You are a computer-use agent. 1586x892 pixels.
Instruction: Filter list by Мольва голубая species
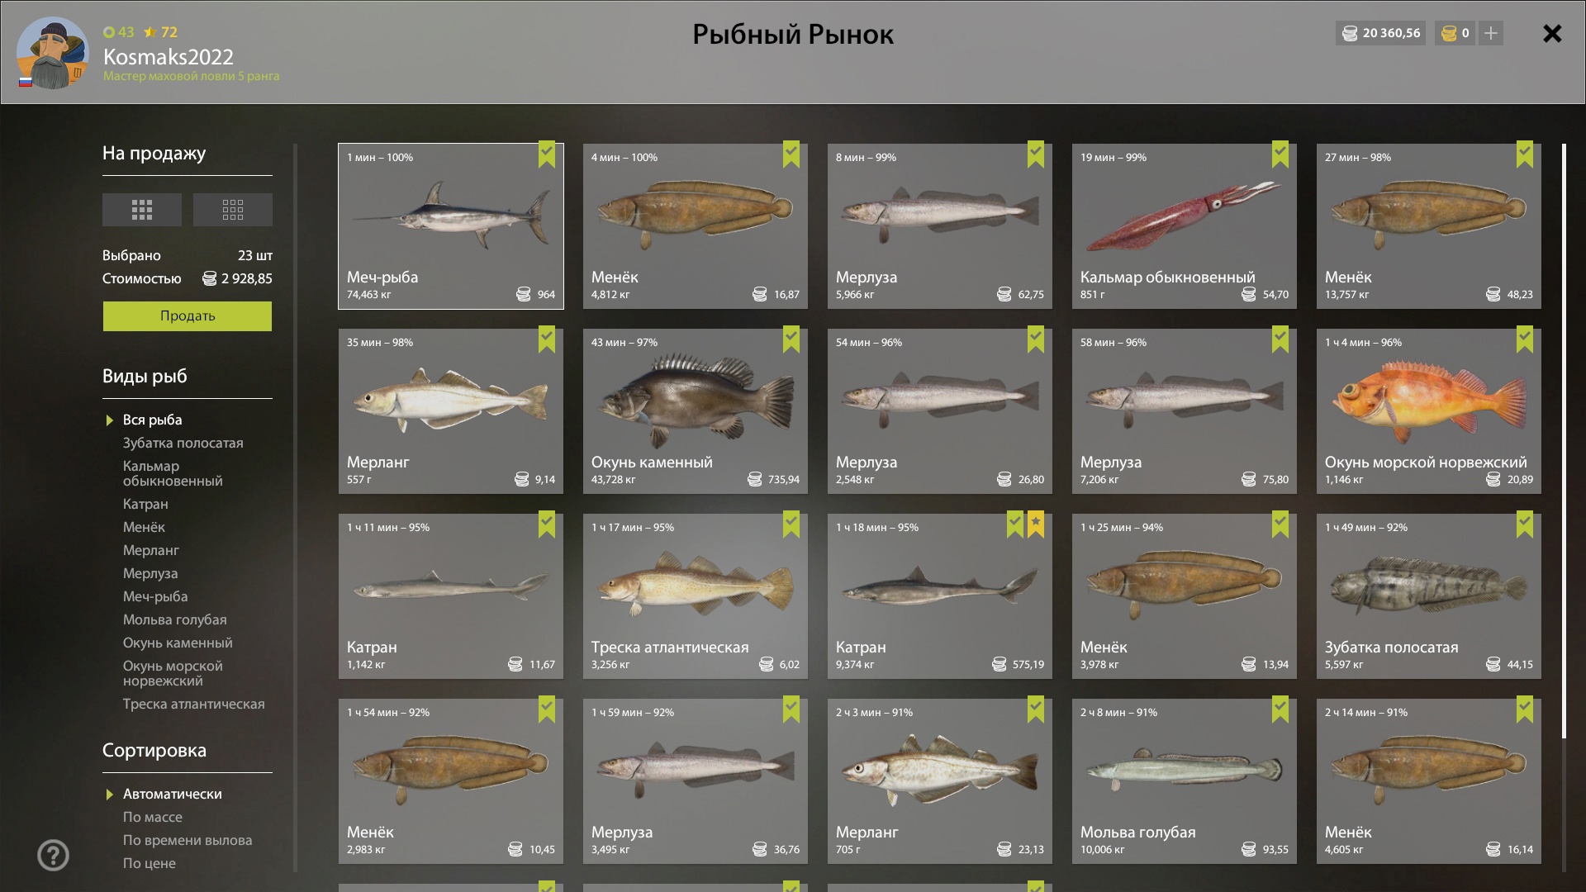175,619
